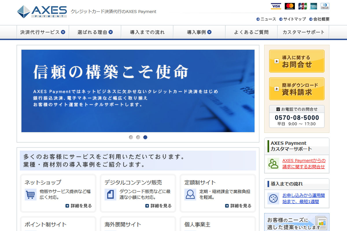Click the arrow icon beside ニュース
347x231 pixels.
[x=258, y=19]
